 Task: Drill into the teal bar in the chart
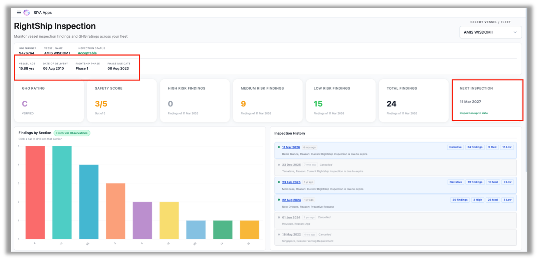tap(62, 192)
